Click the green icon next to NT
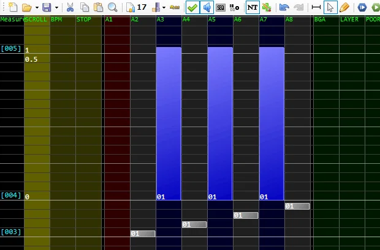 [x=267, y=7]
